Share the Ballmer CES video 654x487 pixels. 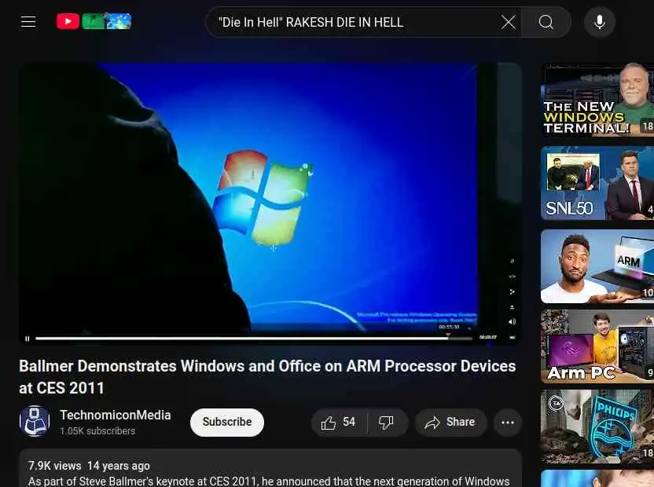click(450, 423)
